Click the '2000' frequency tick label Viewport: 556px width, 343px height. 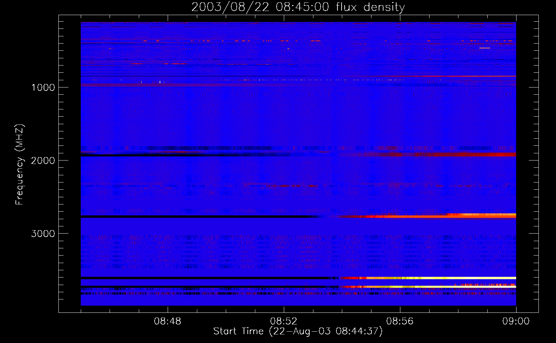coord(43,161)
